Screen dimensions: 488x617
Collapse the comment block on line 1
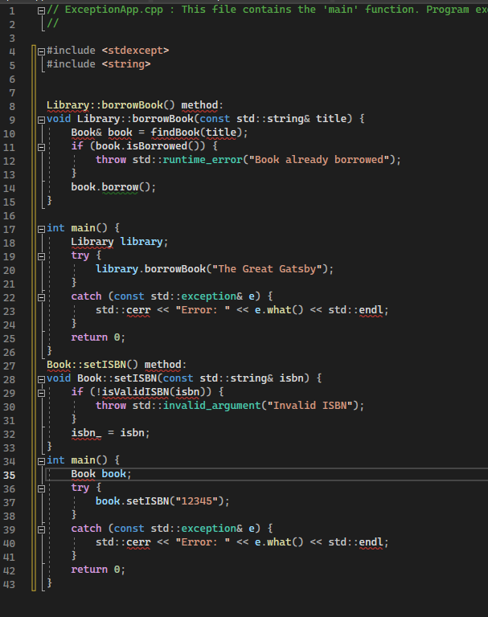[41, 11]
